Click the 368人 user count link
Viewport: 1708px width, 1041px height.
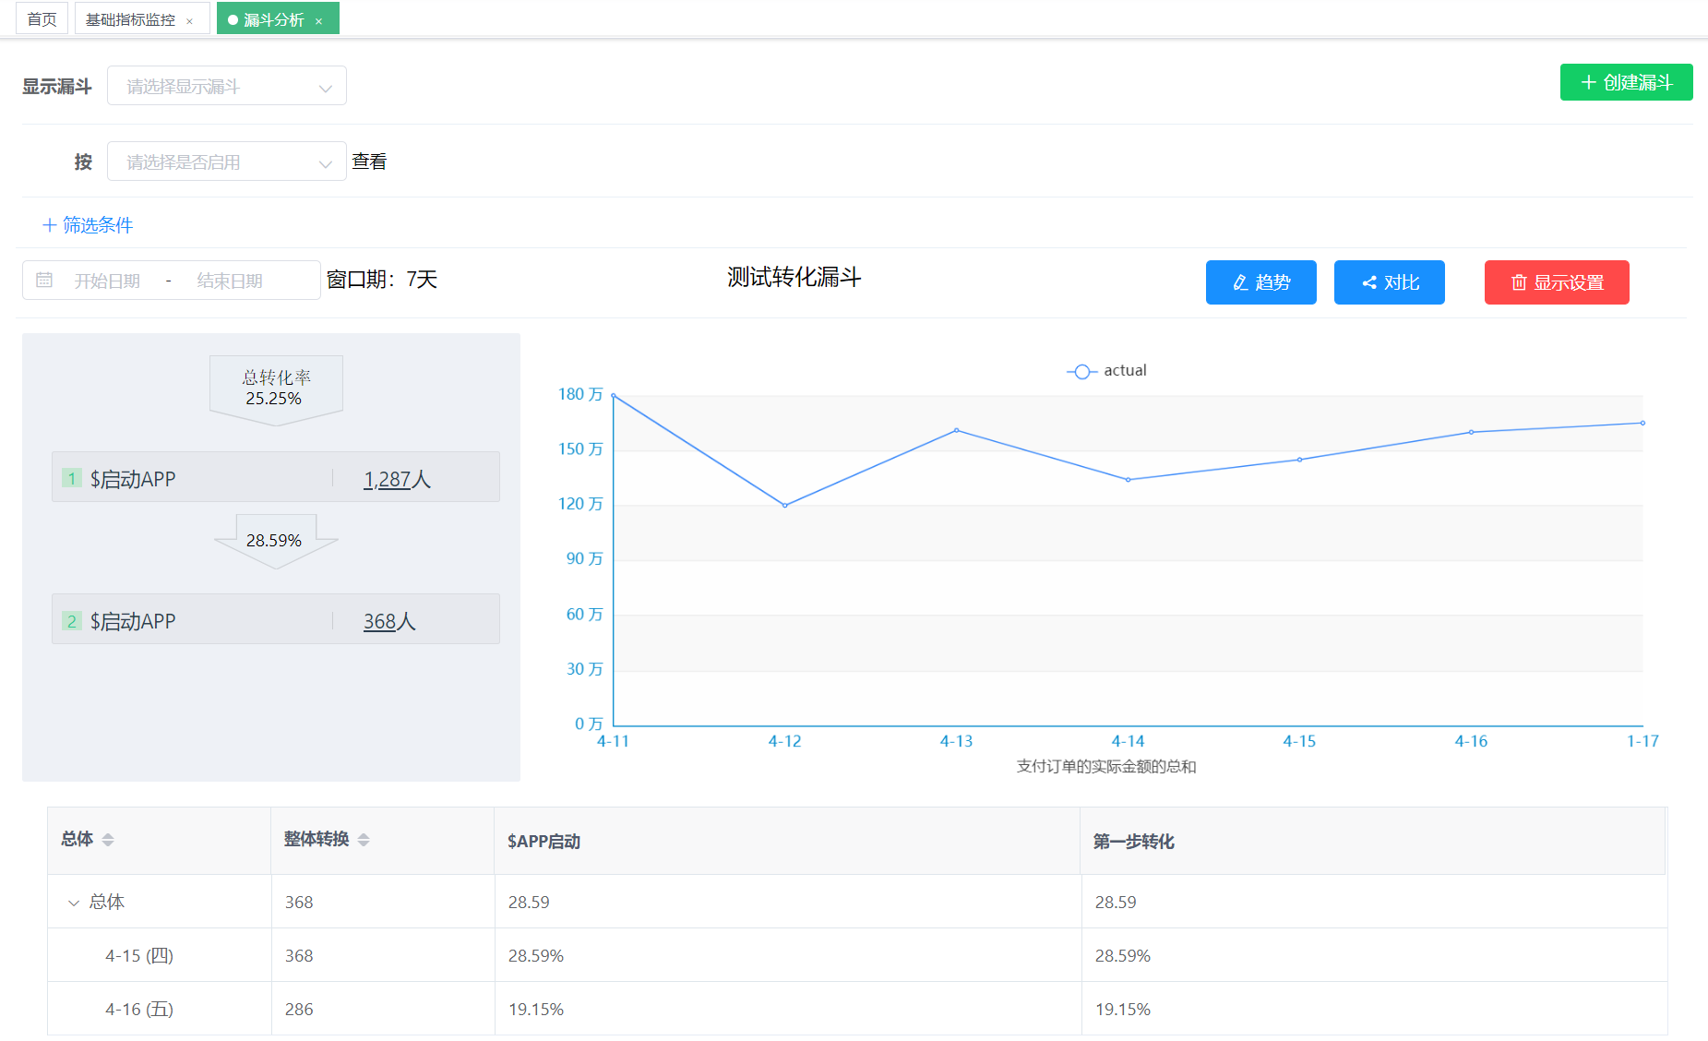[389, 621]
